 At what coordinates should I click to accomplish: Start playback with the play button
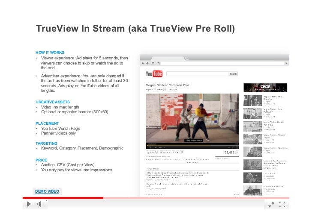pos(29,204)
